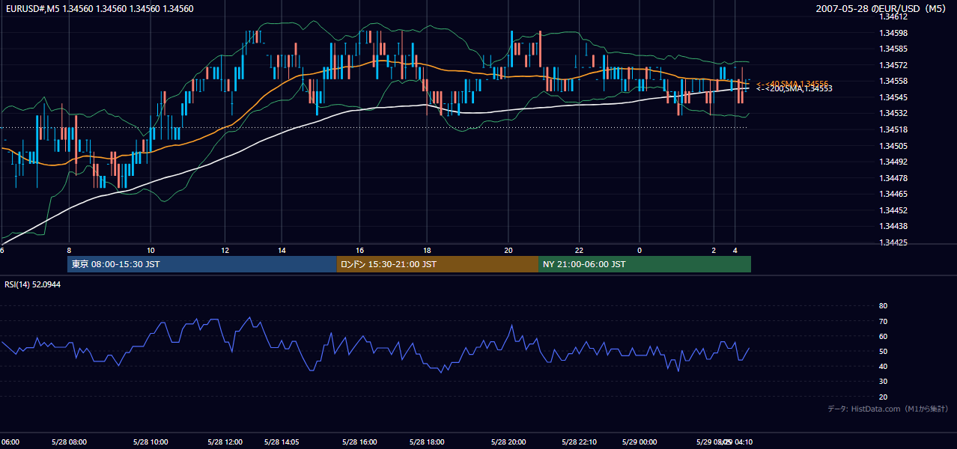This screenshot has height=449, width=957.
Task: Click hour label 16 under price chart
Action: tap(359, 250)
